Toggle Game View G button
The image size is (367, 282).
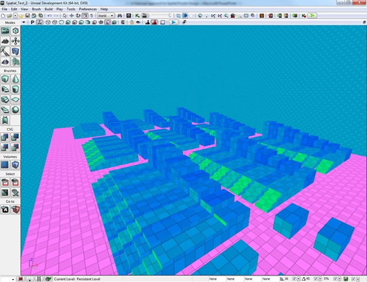(123, 22)
